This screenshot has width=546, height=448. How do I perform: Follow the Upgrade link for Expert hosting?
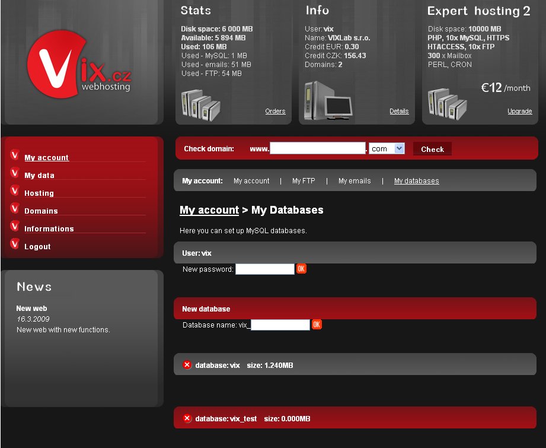tap(519, 111)
